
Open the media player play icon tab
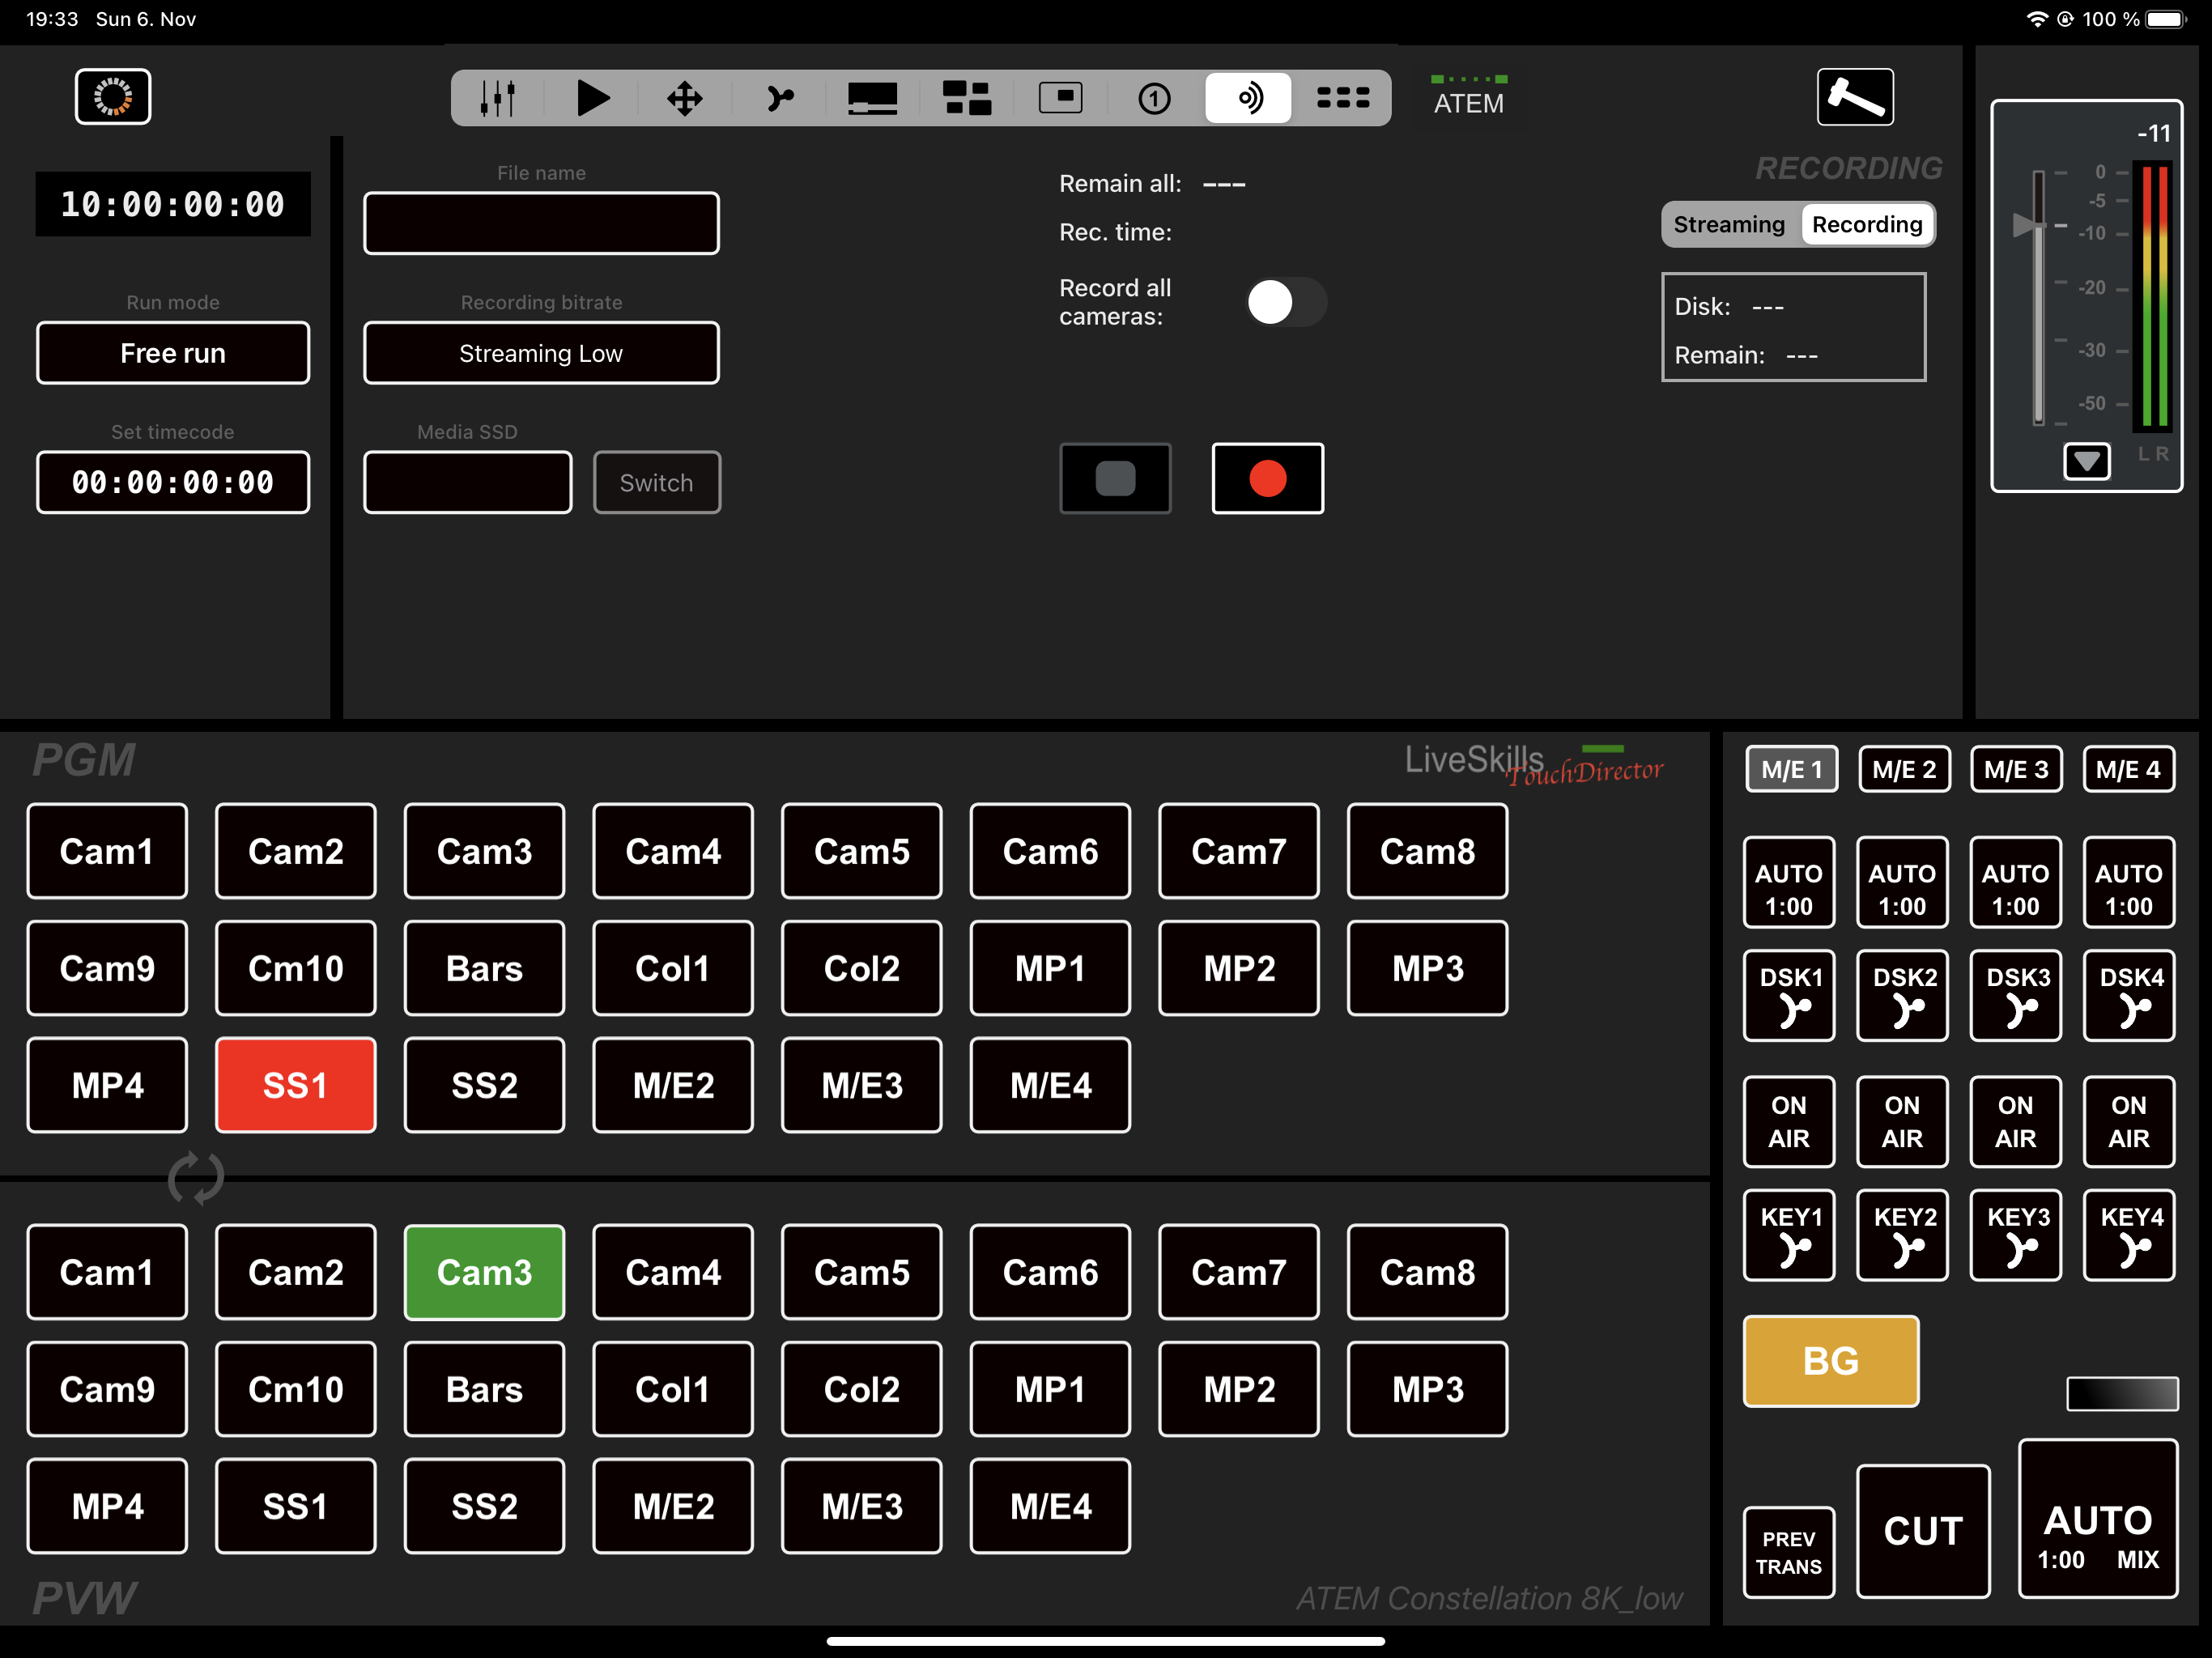tap(592, 98)
